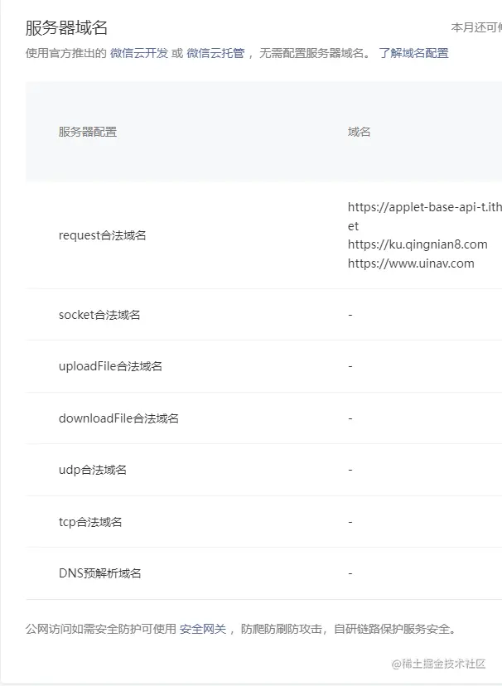This screenshot has width=502, height=686.
Task: Click the dash value in uploadFile合法域名 row
Action: [350, 366]
